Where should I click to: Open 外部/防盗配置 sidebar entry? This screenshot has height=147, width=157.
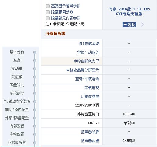coord(17,118)
